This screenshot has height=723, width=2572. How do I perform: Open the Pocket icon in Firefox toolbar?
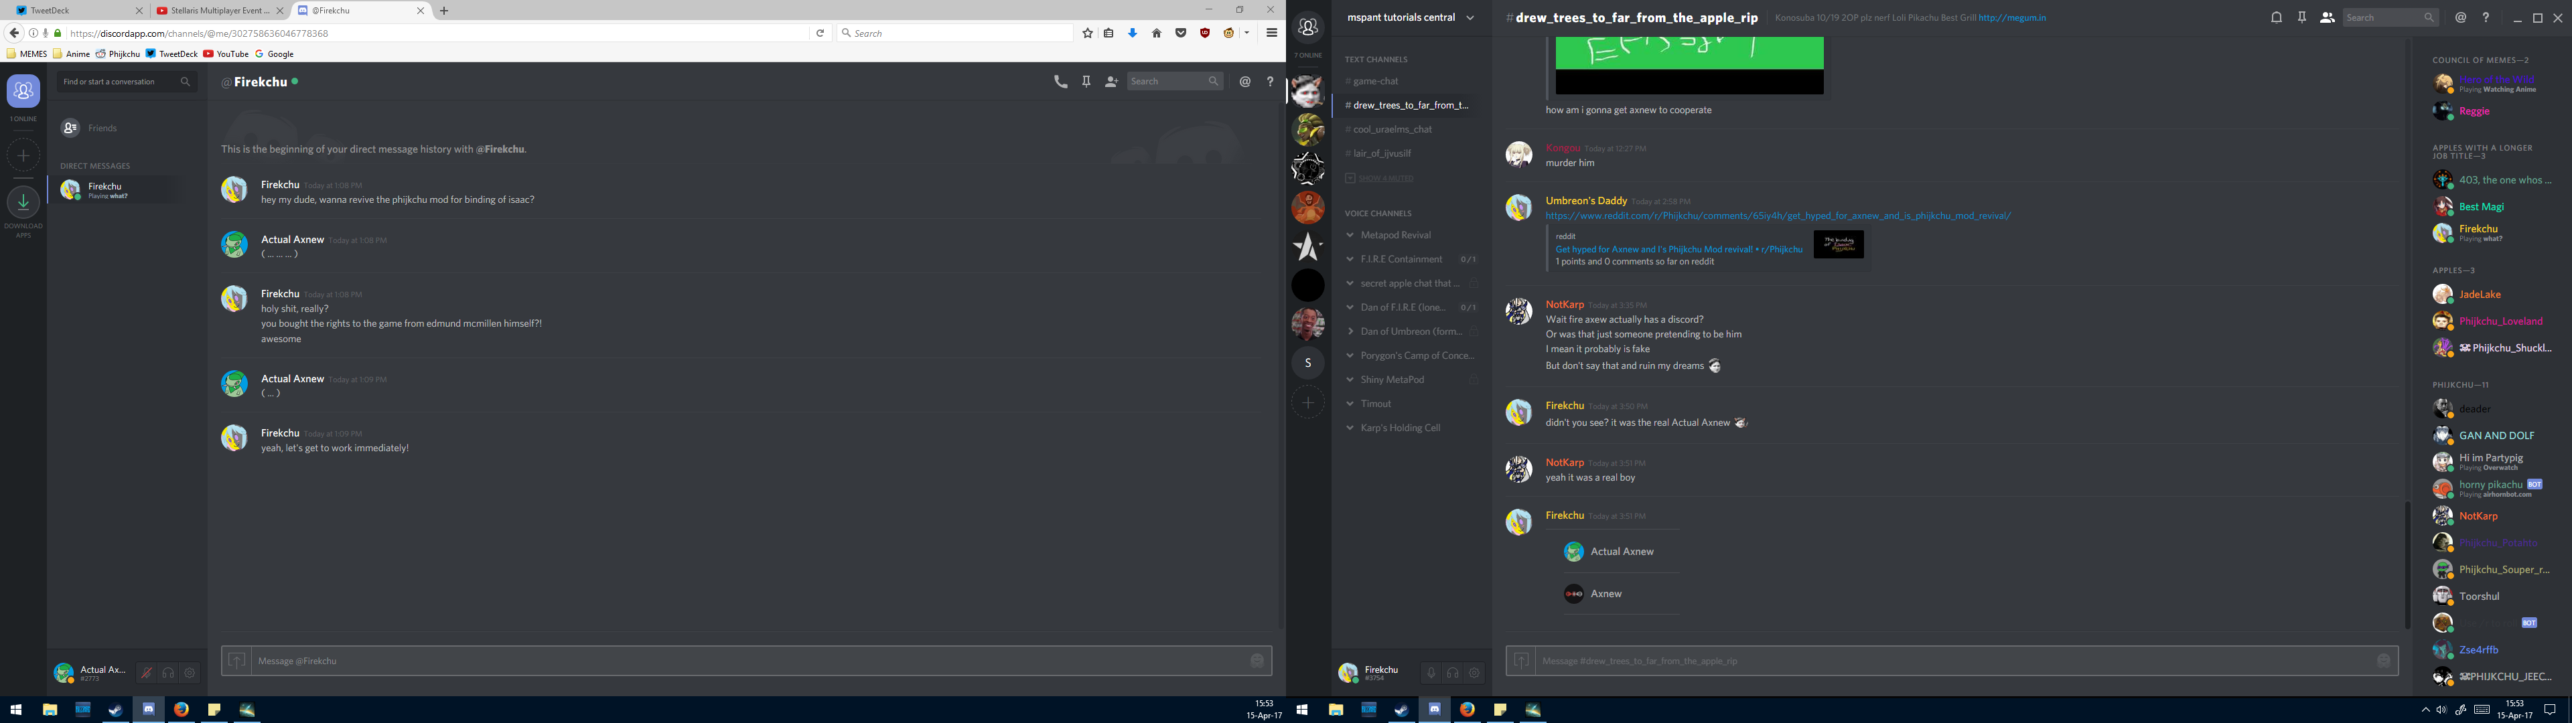[x=1180, y=33]
